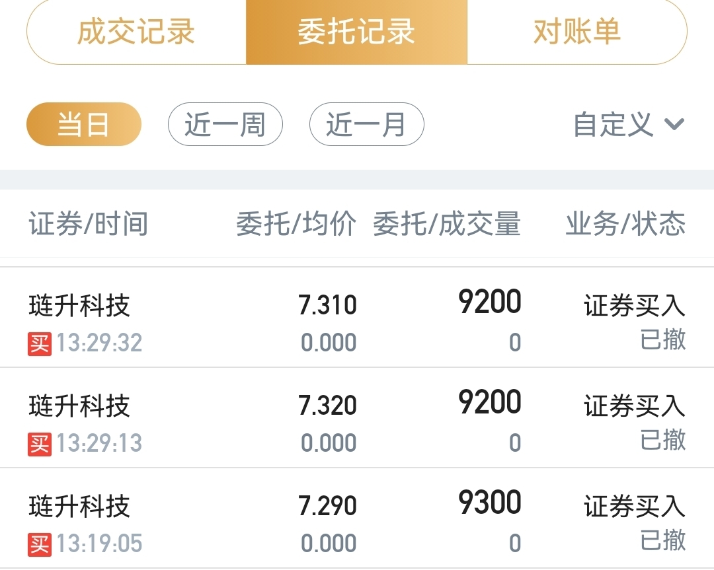This screenshot has height=570, width=714.
Task: Click the 业务/状态 column header
Action: point(625,224)
